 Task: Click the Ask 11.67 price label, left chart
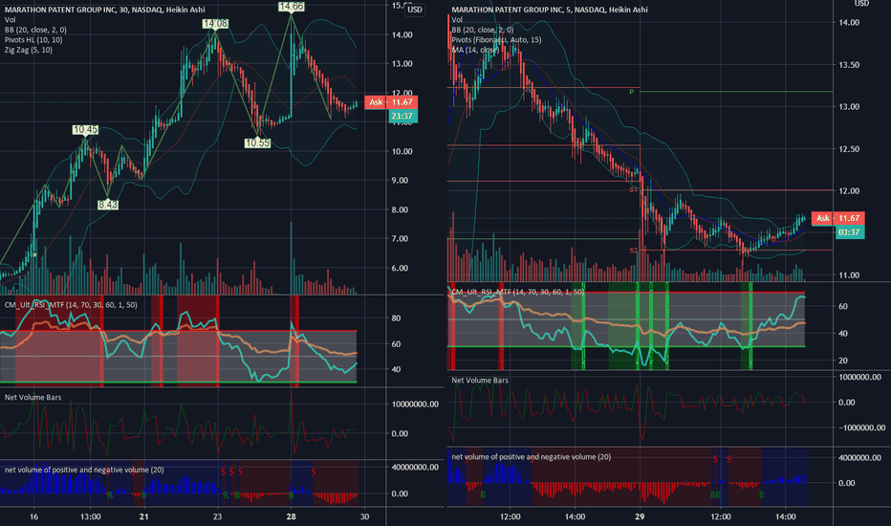(x=391, y=102)
